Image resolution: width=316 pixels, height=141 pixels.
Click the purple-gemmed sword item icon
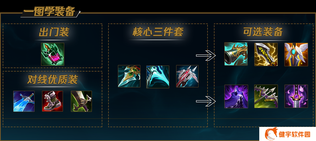click(x=296, y=96)
